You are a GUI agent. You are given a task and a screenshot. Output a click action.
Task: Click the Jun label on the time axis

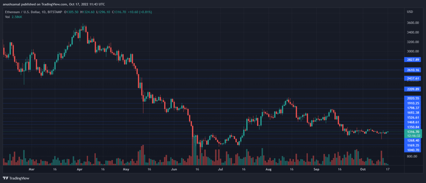pos(174,169)
